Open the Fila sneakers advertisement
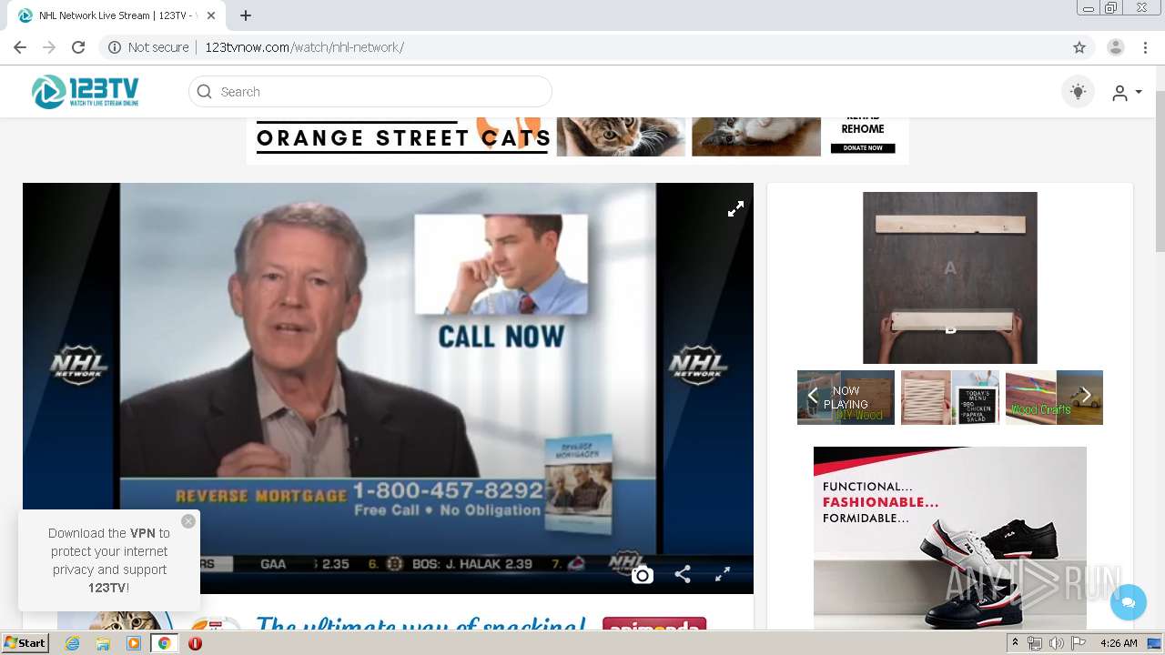The height and width of the screenshot is (655, 1165). [x=950, y=538]
